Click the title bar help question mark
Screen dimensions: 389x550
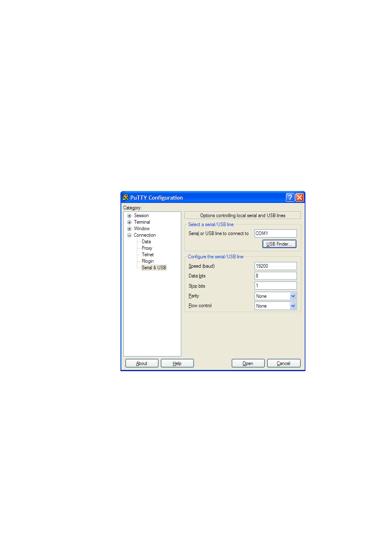[x=290, y=198]
